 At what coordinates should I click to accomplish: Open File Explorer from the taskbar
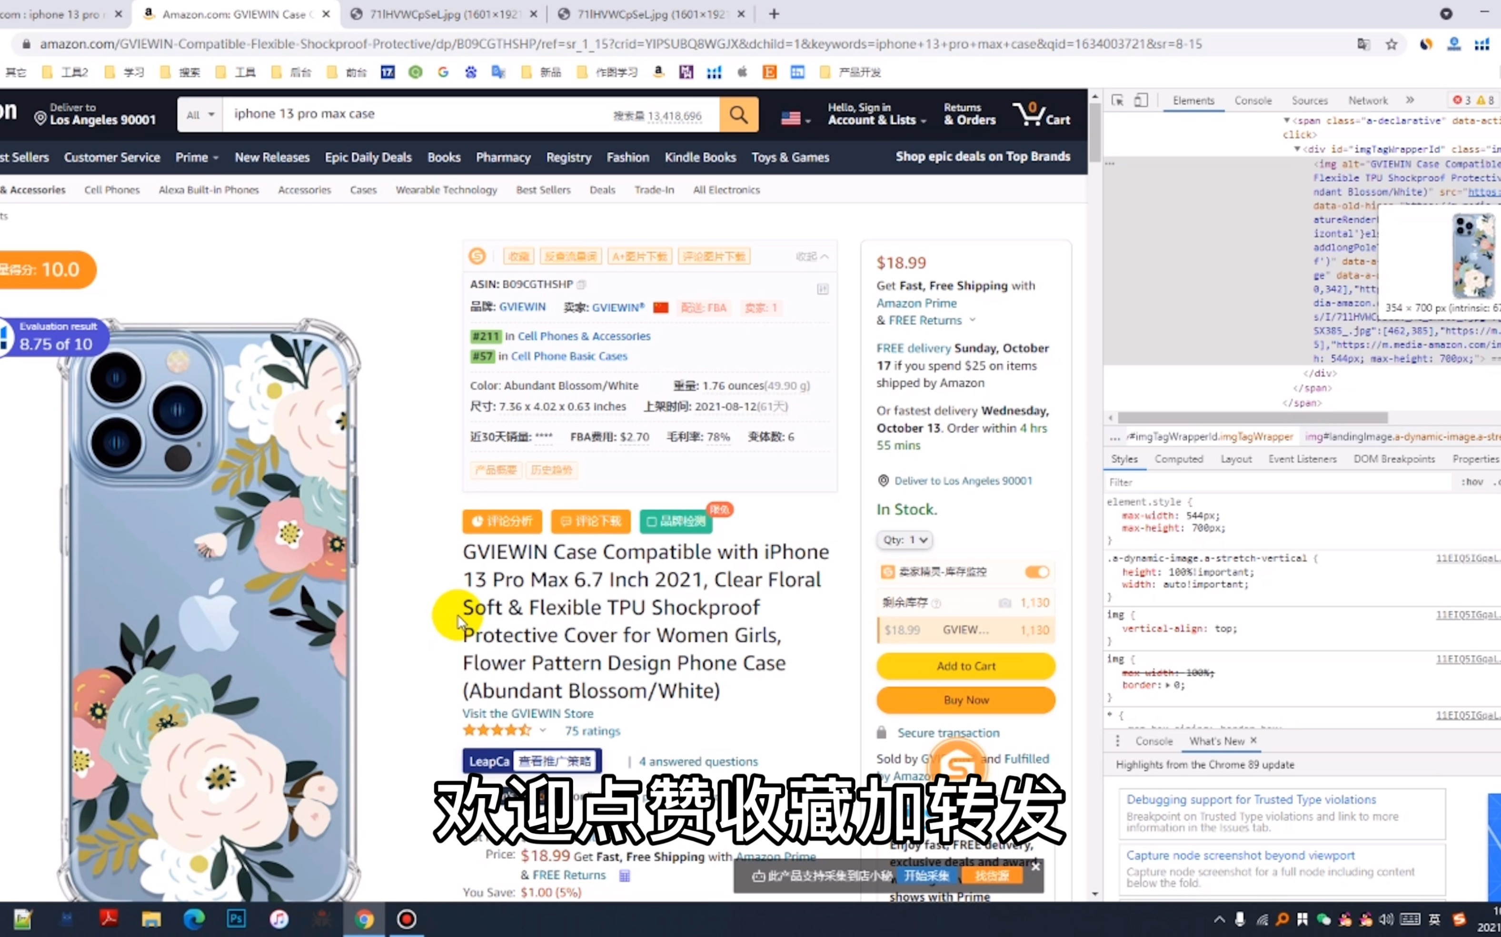coord(151,918)
